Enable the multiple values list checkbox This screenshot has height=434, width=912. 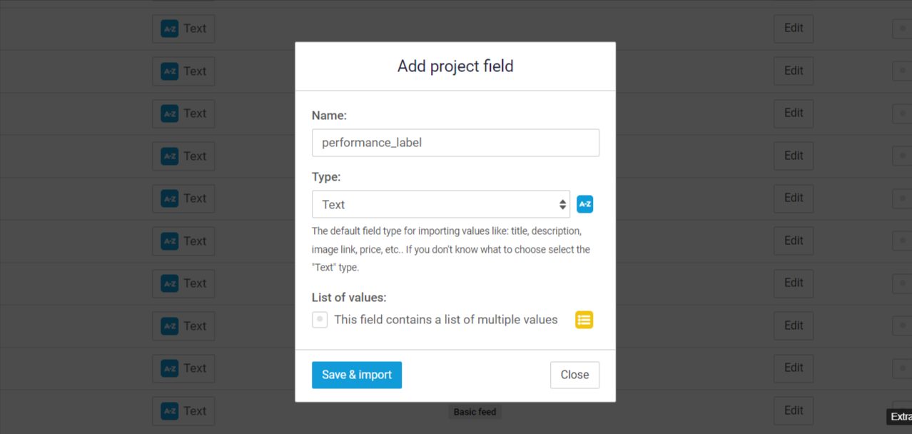[320, 320]
